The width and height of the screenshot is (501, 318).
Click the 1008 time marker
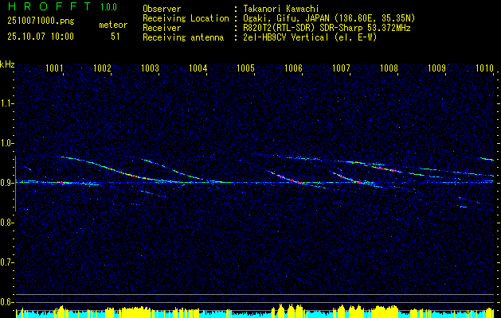click(389, 68)
